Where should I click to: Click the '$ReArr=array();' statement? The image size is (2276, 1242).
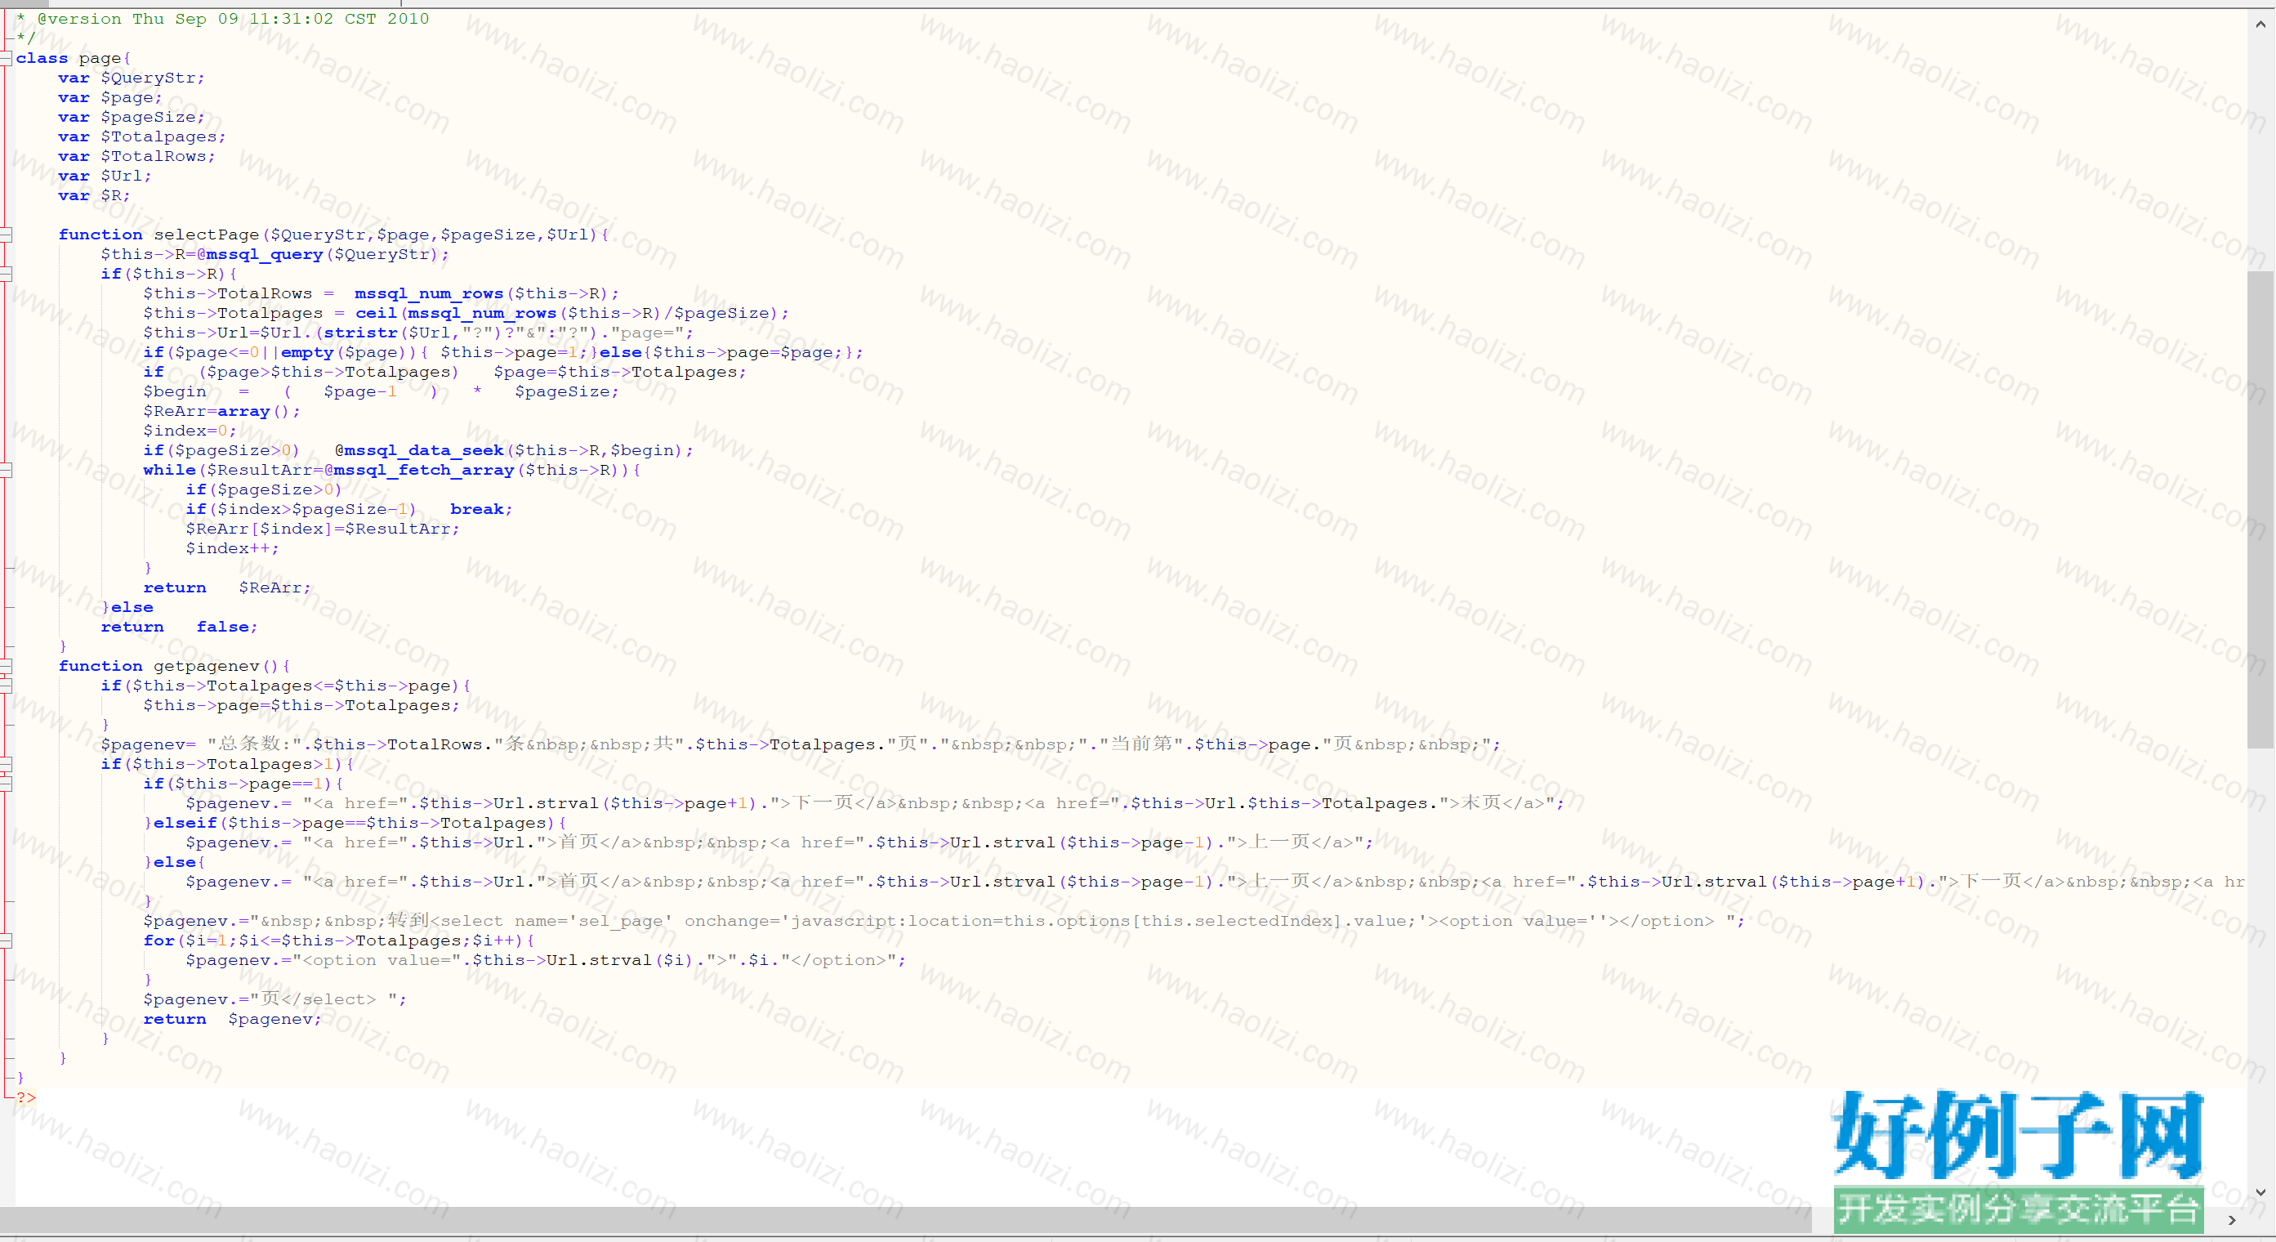point(221,412)
